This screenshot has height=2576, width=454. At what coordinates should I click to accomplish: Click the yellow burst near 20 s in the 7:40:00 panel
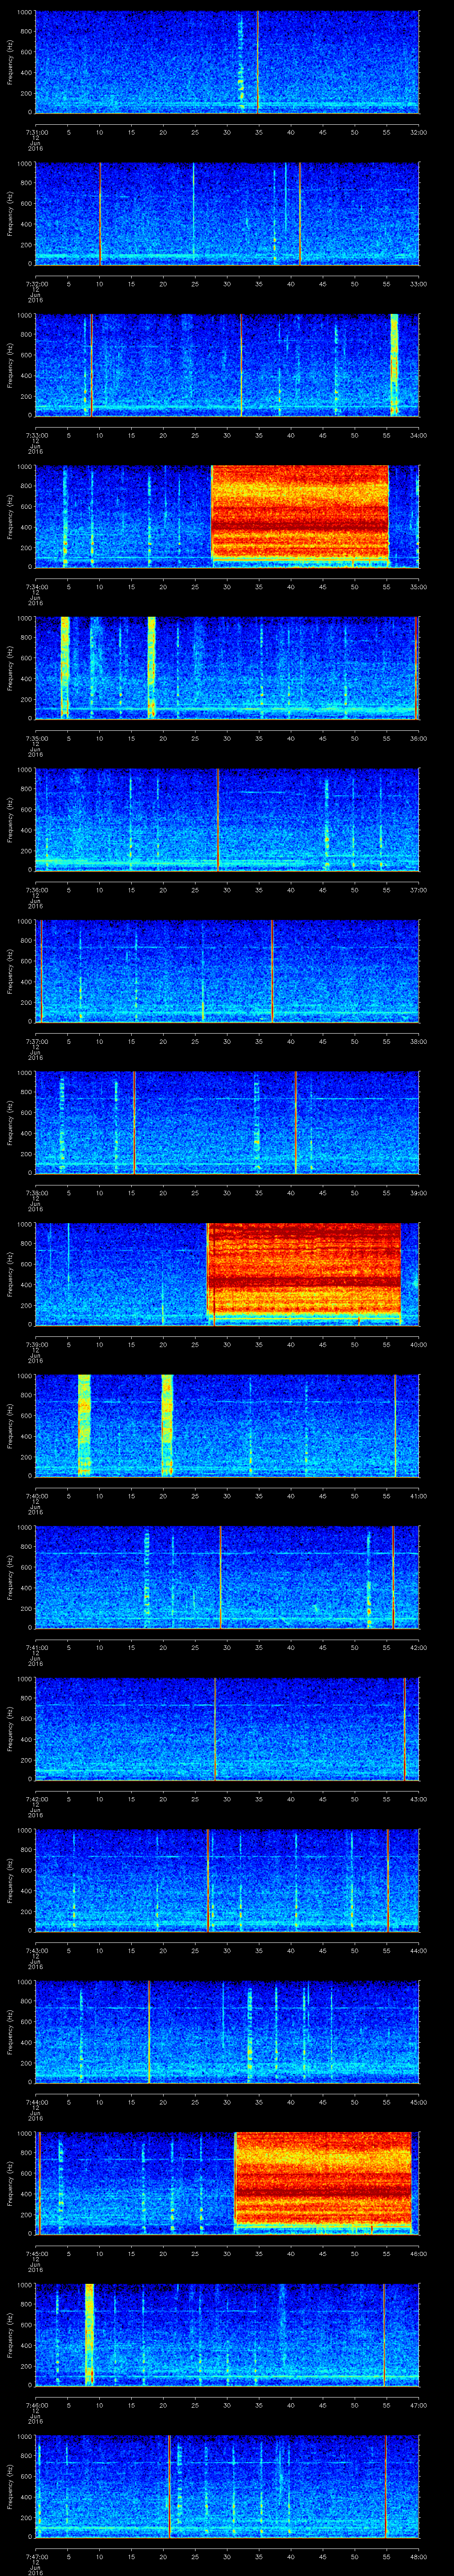167,1426
